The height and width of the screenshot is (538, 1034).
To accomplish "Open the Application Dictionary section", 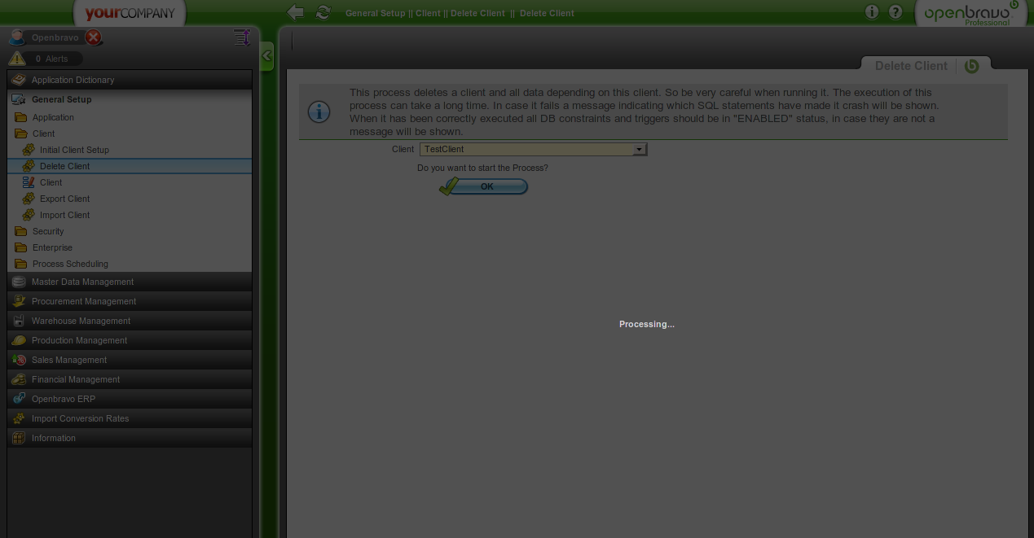I will (73, 80).
